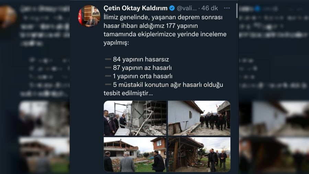Click the blurred bottom photo on left side
This screenshot has width=309, height=174.
(x=44, y=155)
